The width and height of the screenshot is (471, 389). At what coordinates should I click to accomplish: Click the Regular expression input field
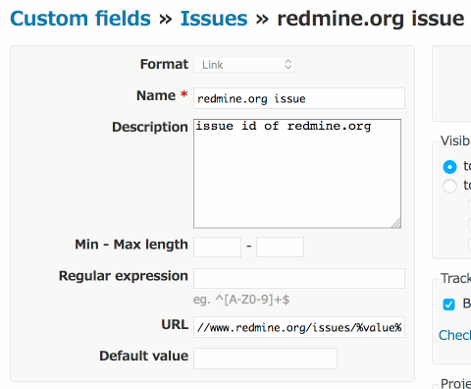pyautogui.click(x=299, y=278)
